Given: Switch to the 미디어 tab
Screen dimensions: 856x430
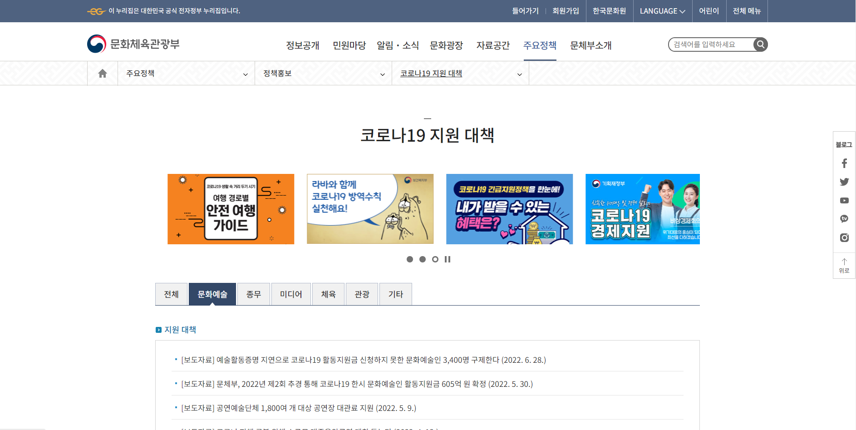Looking at the screenshot, I should coord(291,294).
